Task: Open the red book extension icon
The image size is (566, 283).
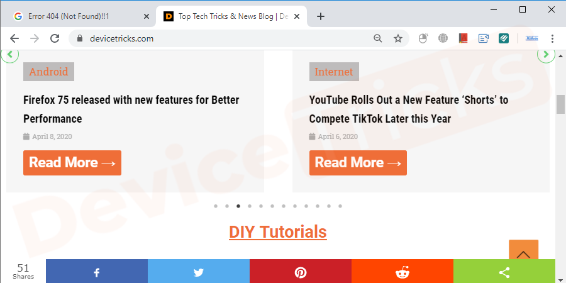Action: [463, 38]
